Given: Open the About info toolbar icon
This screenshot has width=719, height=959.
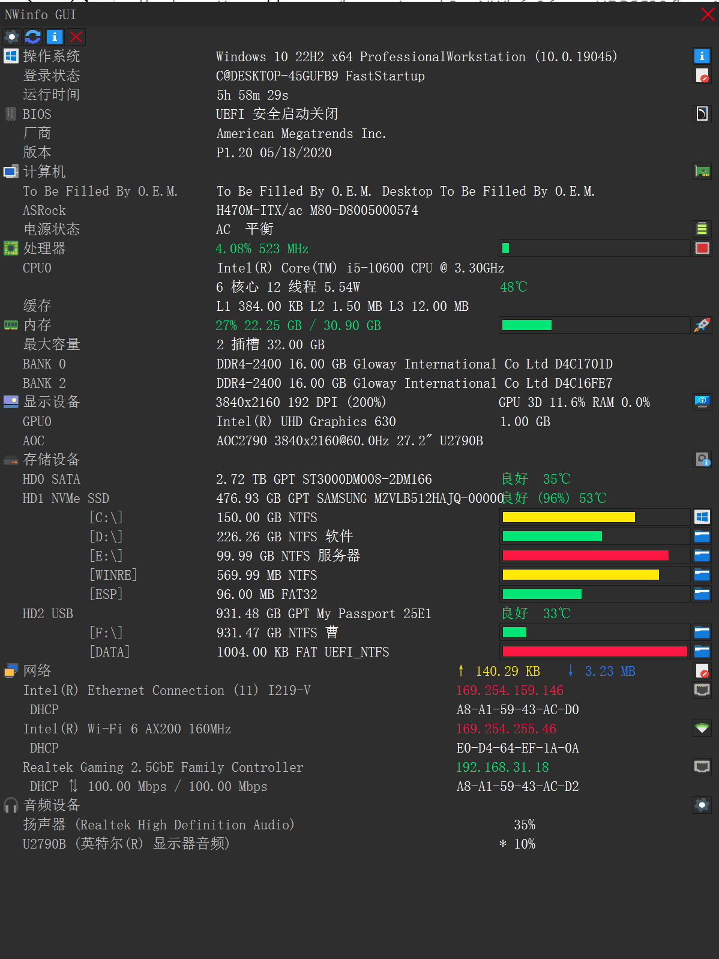Looking at the screenshot, I should pos(55,37).
